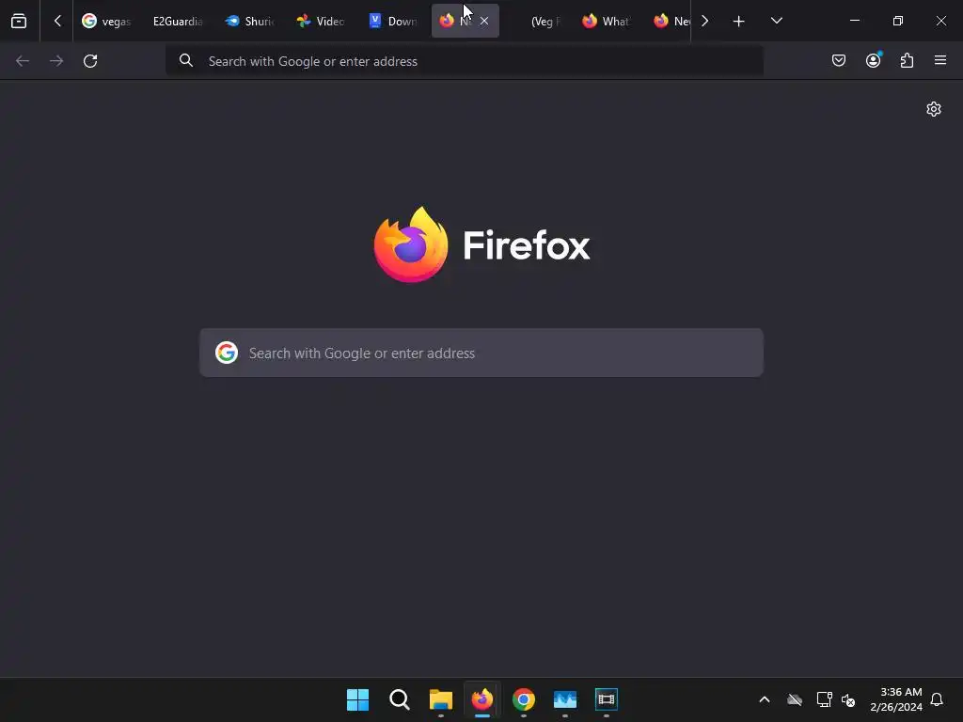963x722 pixels.
Task: Open File Explorer from taskbar
Action: coord(441,699)
